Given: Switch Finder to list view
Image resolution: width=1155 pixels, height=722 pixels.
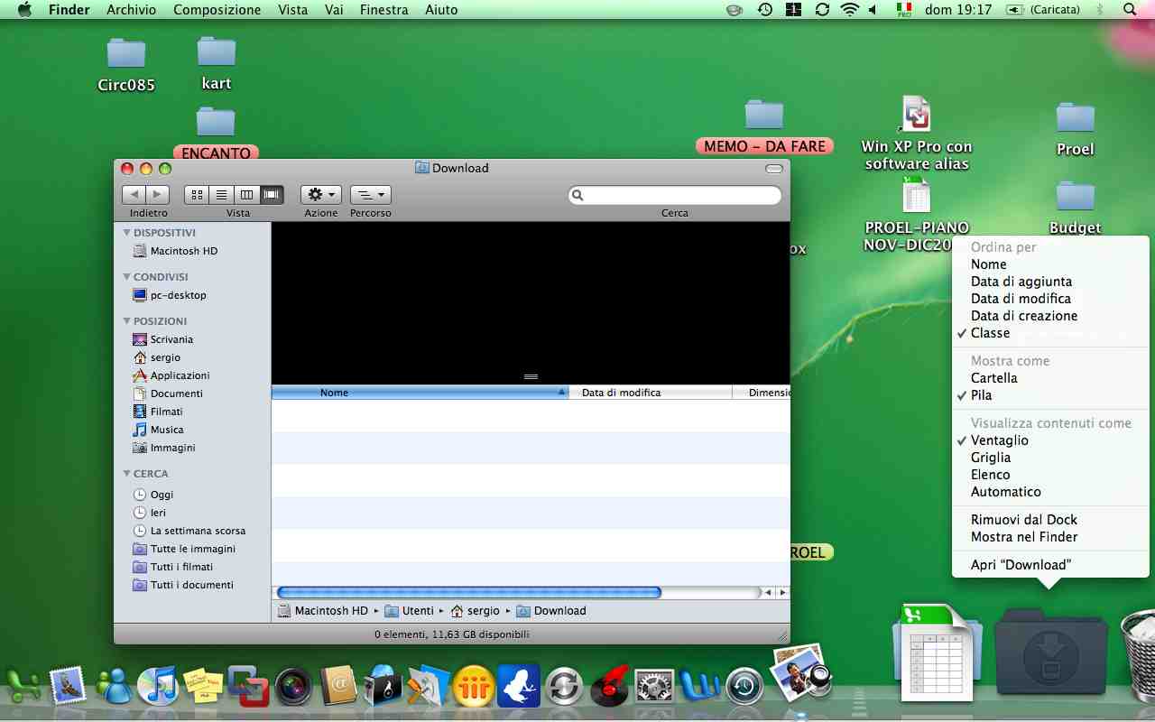Looking at the screenshot, I should 221,194.
